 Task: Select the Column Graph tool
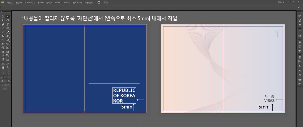[x=8, y=60]
